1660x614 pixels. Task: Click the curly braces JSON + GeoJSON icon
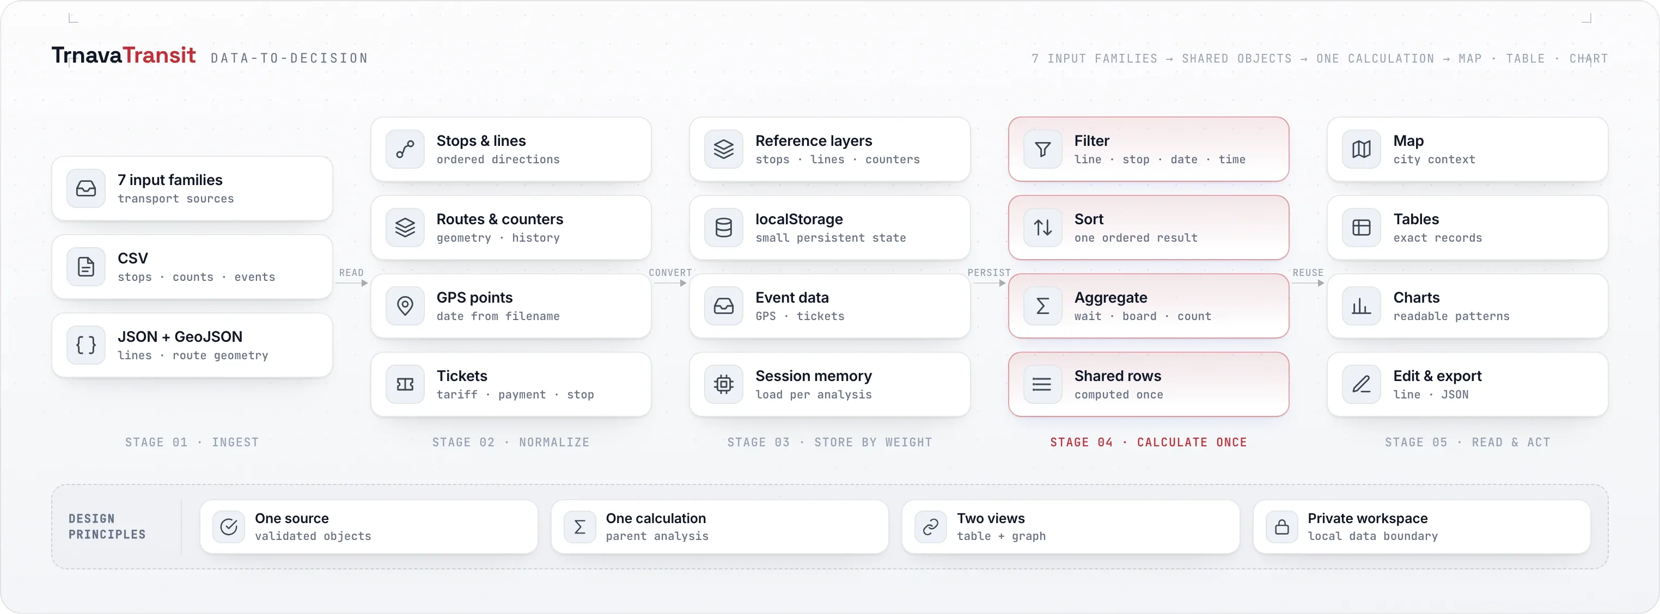[86, 345]
